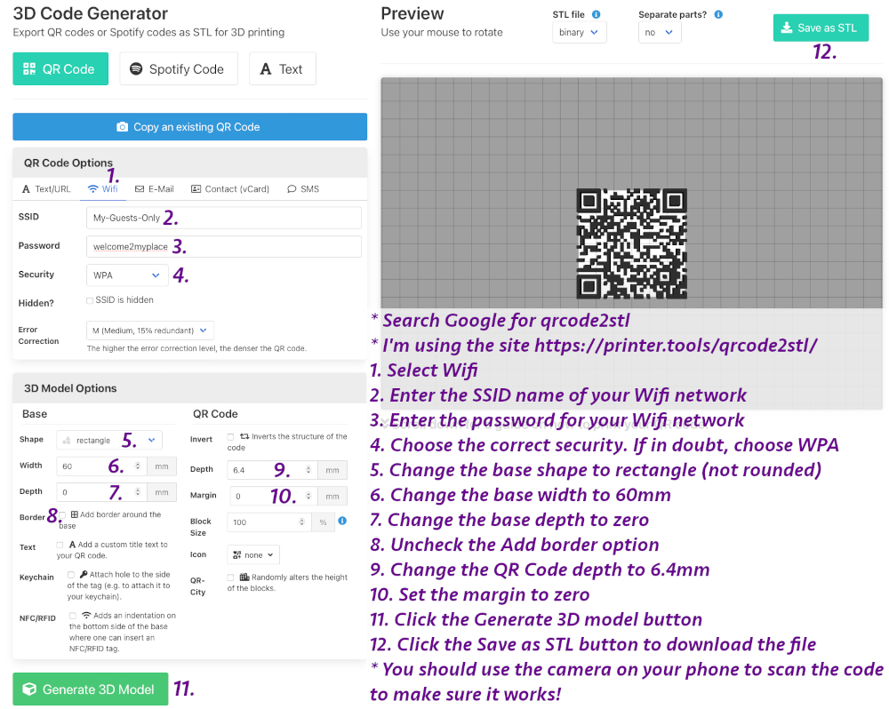Screen dimensions: 889x709
Task: Adjust the base Depth spinner arrows
Action: coord(138,492)
